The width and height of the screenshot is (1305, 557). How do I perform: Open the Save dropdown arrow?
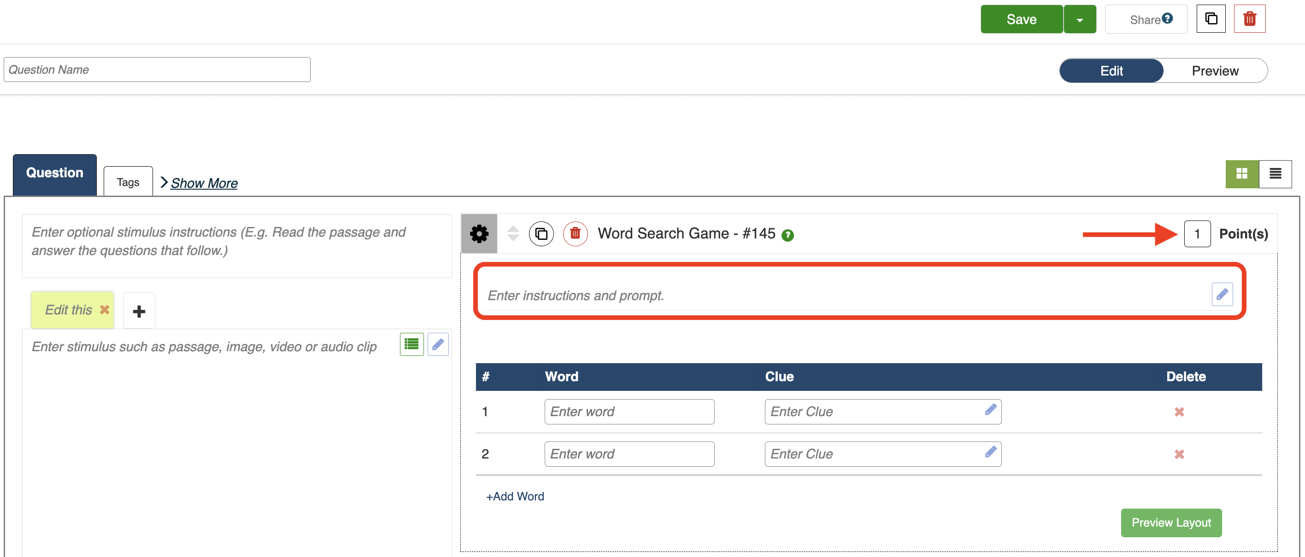click(x=1080, y=20)
